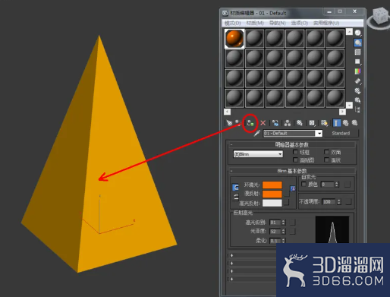Click the Get Material icon

click(x=229, y=123)
